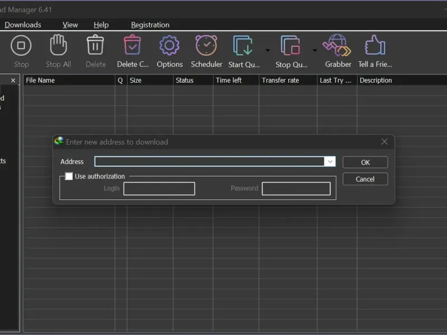Click the Login text field
447x335 pixels.
pos(159,189)
